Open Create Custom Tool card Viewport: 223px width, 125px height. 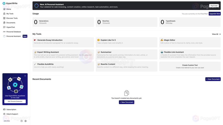pos(190,66)
